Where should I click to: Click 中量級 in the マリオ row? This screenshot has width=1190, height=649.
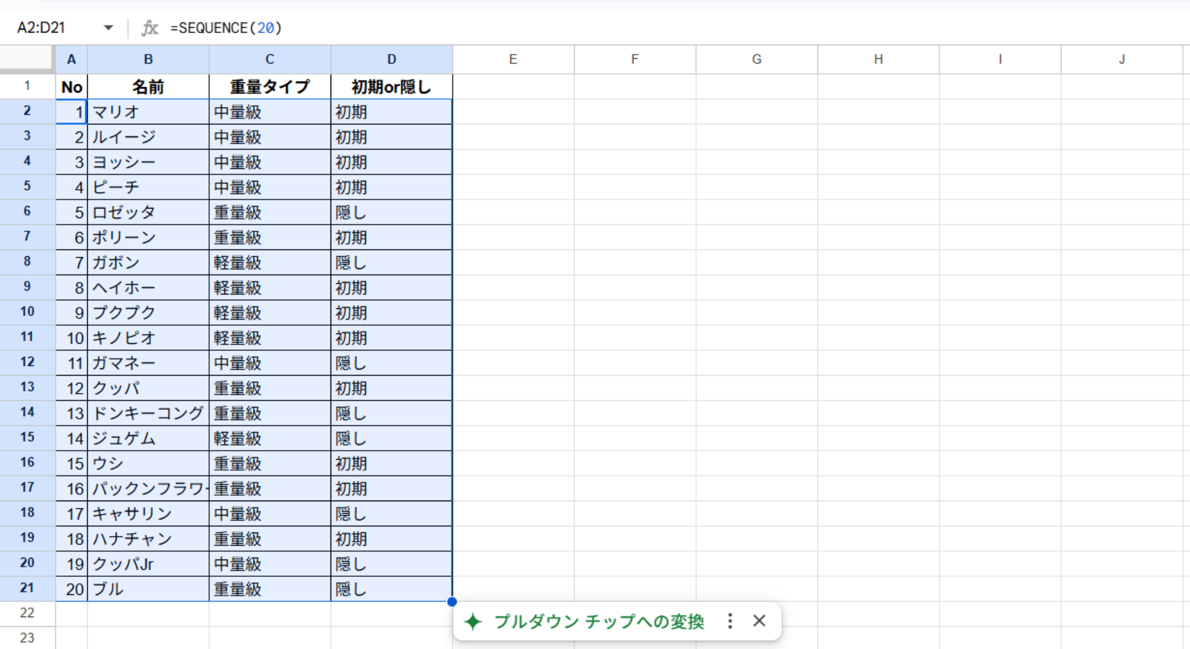pos(270,112)
